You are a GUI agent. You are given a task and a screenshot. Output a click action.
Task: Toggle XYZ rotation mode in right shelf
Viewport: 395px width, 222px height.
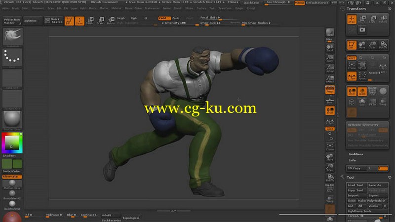point(330,129)
